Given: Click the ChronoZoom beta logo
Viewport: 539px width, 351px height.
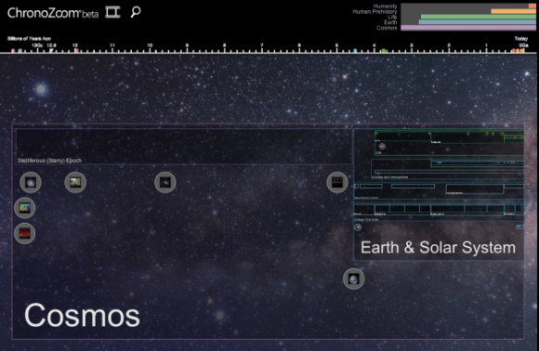Looking at the screenshot, I should (53, 13).
